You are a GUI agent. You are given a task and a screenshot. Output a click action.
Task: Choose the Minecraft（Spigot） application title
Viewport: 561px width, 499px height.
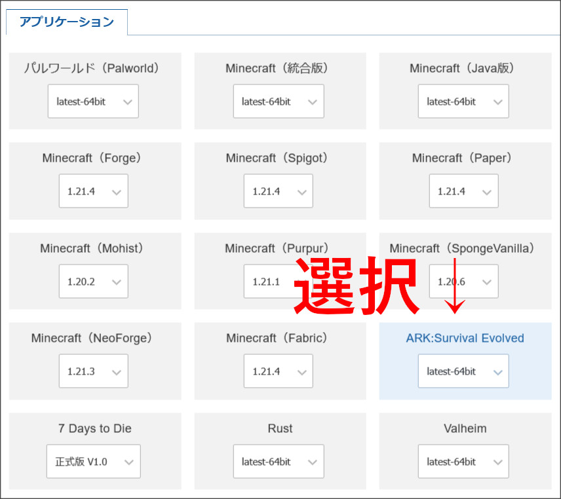click(277, 158)
